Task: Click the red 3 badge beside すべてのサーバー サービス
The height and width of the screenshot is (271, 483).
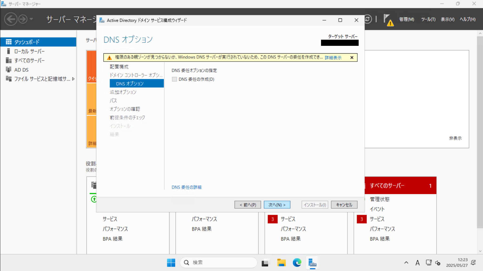Action: (x=362, y=219)
